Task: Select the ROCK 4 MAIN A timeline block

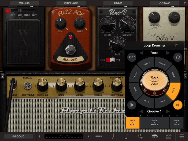Action: 154,122
